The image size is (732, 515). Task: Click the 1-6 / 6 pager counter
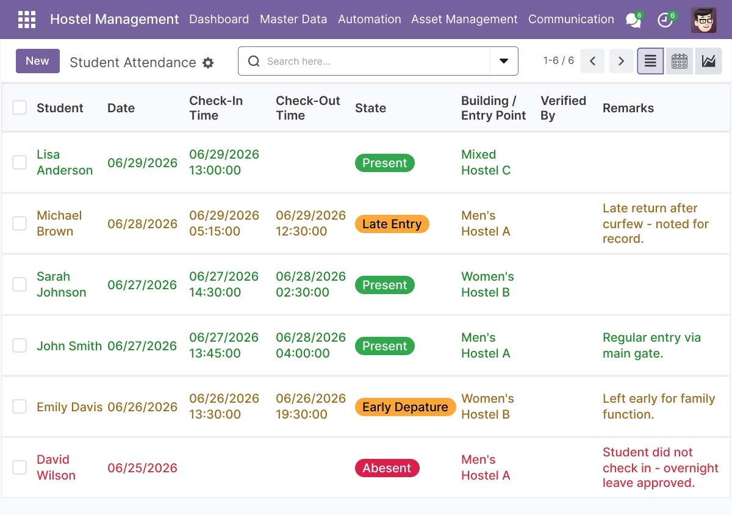(x=559, y=61)
